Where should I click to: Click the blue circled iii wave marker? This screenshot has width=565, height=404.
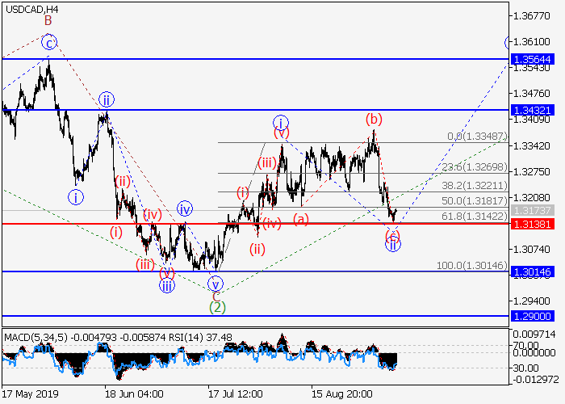tap(166, 284)
